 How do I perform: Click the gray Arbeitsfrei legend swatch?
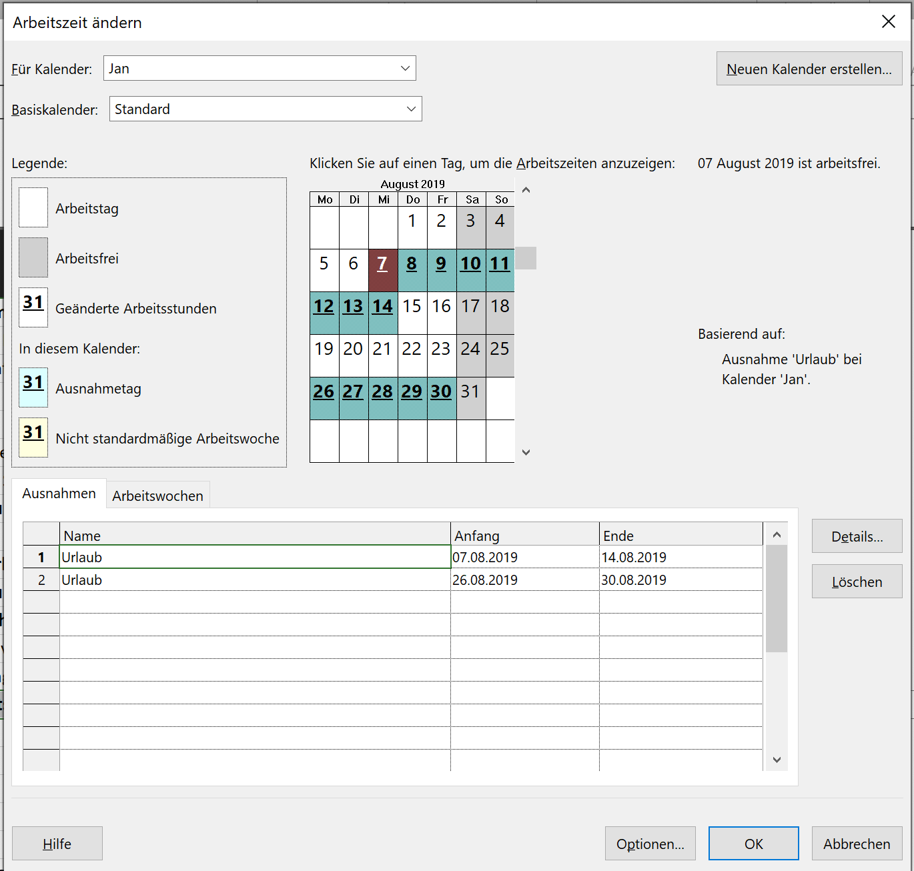[x=33, y=257]
